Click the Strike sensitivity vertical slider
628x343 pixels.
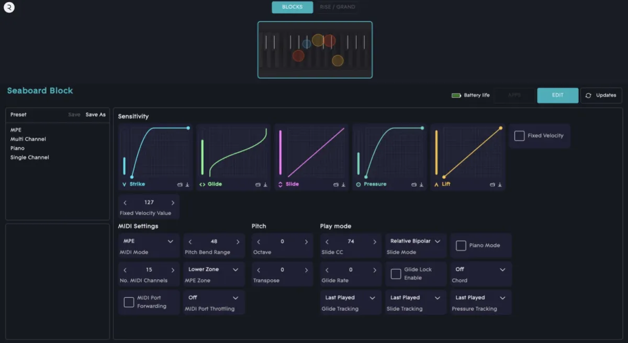[x=125, y=165]
